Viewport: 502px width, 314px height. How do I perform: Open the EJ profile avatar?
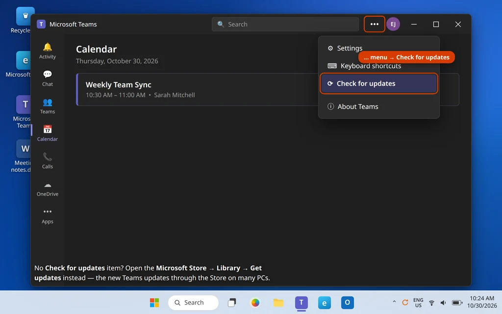(393, 24)
